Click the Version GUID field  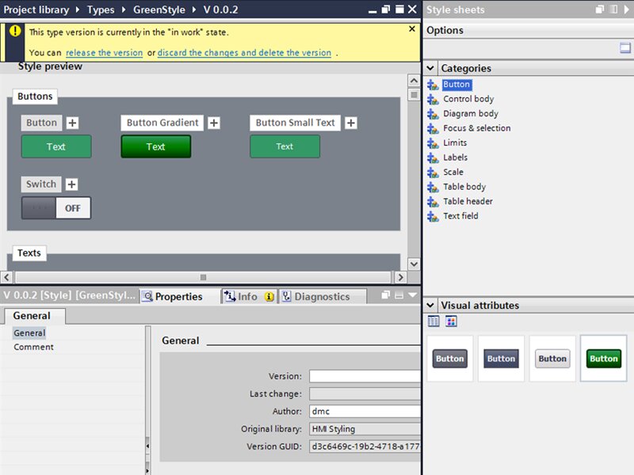click(365, 446)
